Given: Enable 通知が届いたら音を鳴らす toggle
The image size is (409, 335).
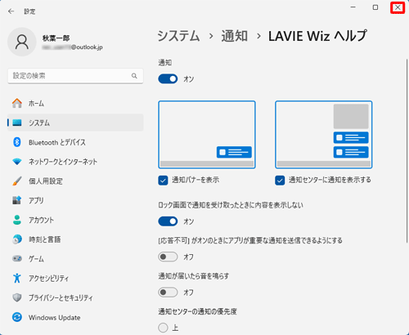Looking at the screenshot, I should (x=168, y=293).
